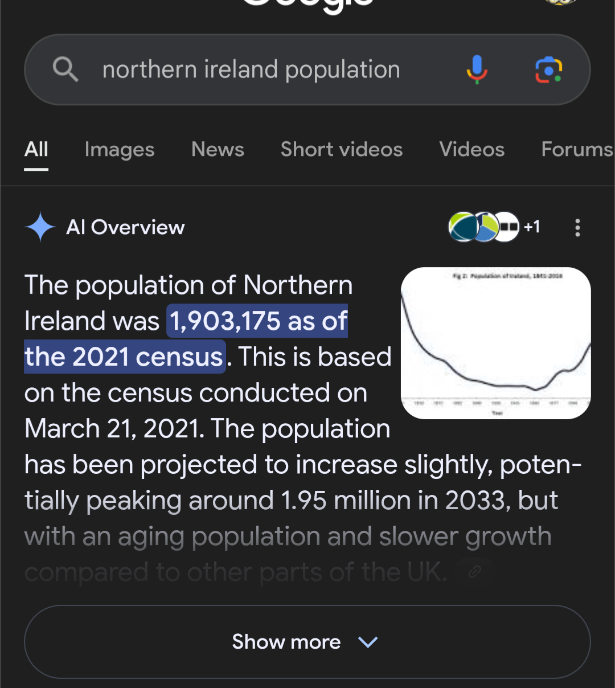Open Google Lens camera search
Image resolution: width=615 pixels, height=688 pixels.
(x=548, y=69)
